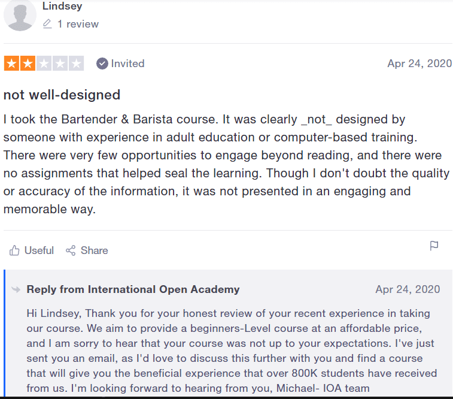The height and width of the screenshot is (399, 453).
Task: Click the pencil icon beside 1 review
Action: coord(47,24)
